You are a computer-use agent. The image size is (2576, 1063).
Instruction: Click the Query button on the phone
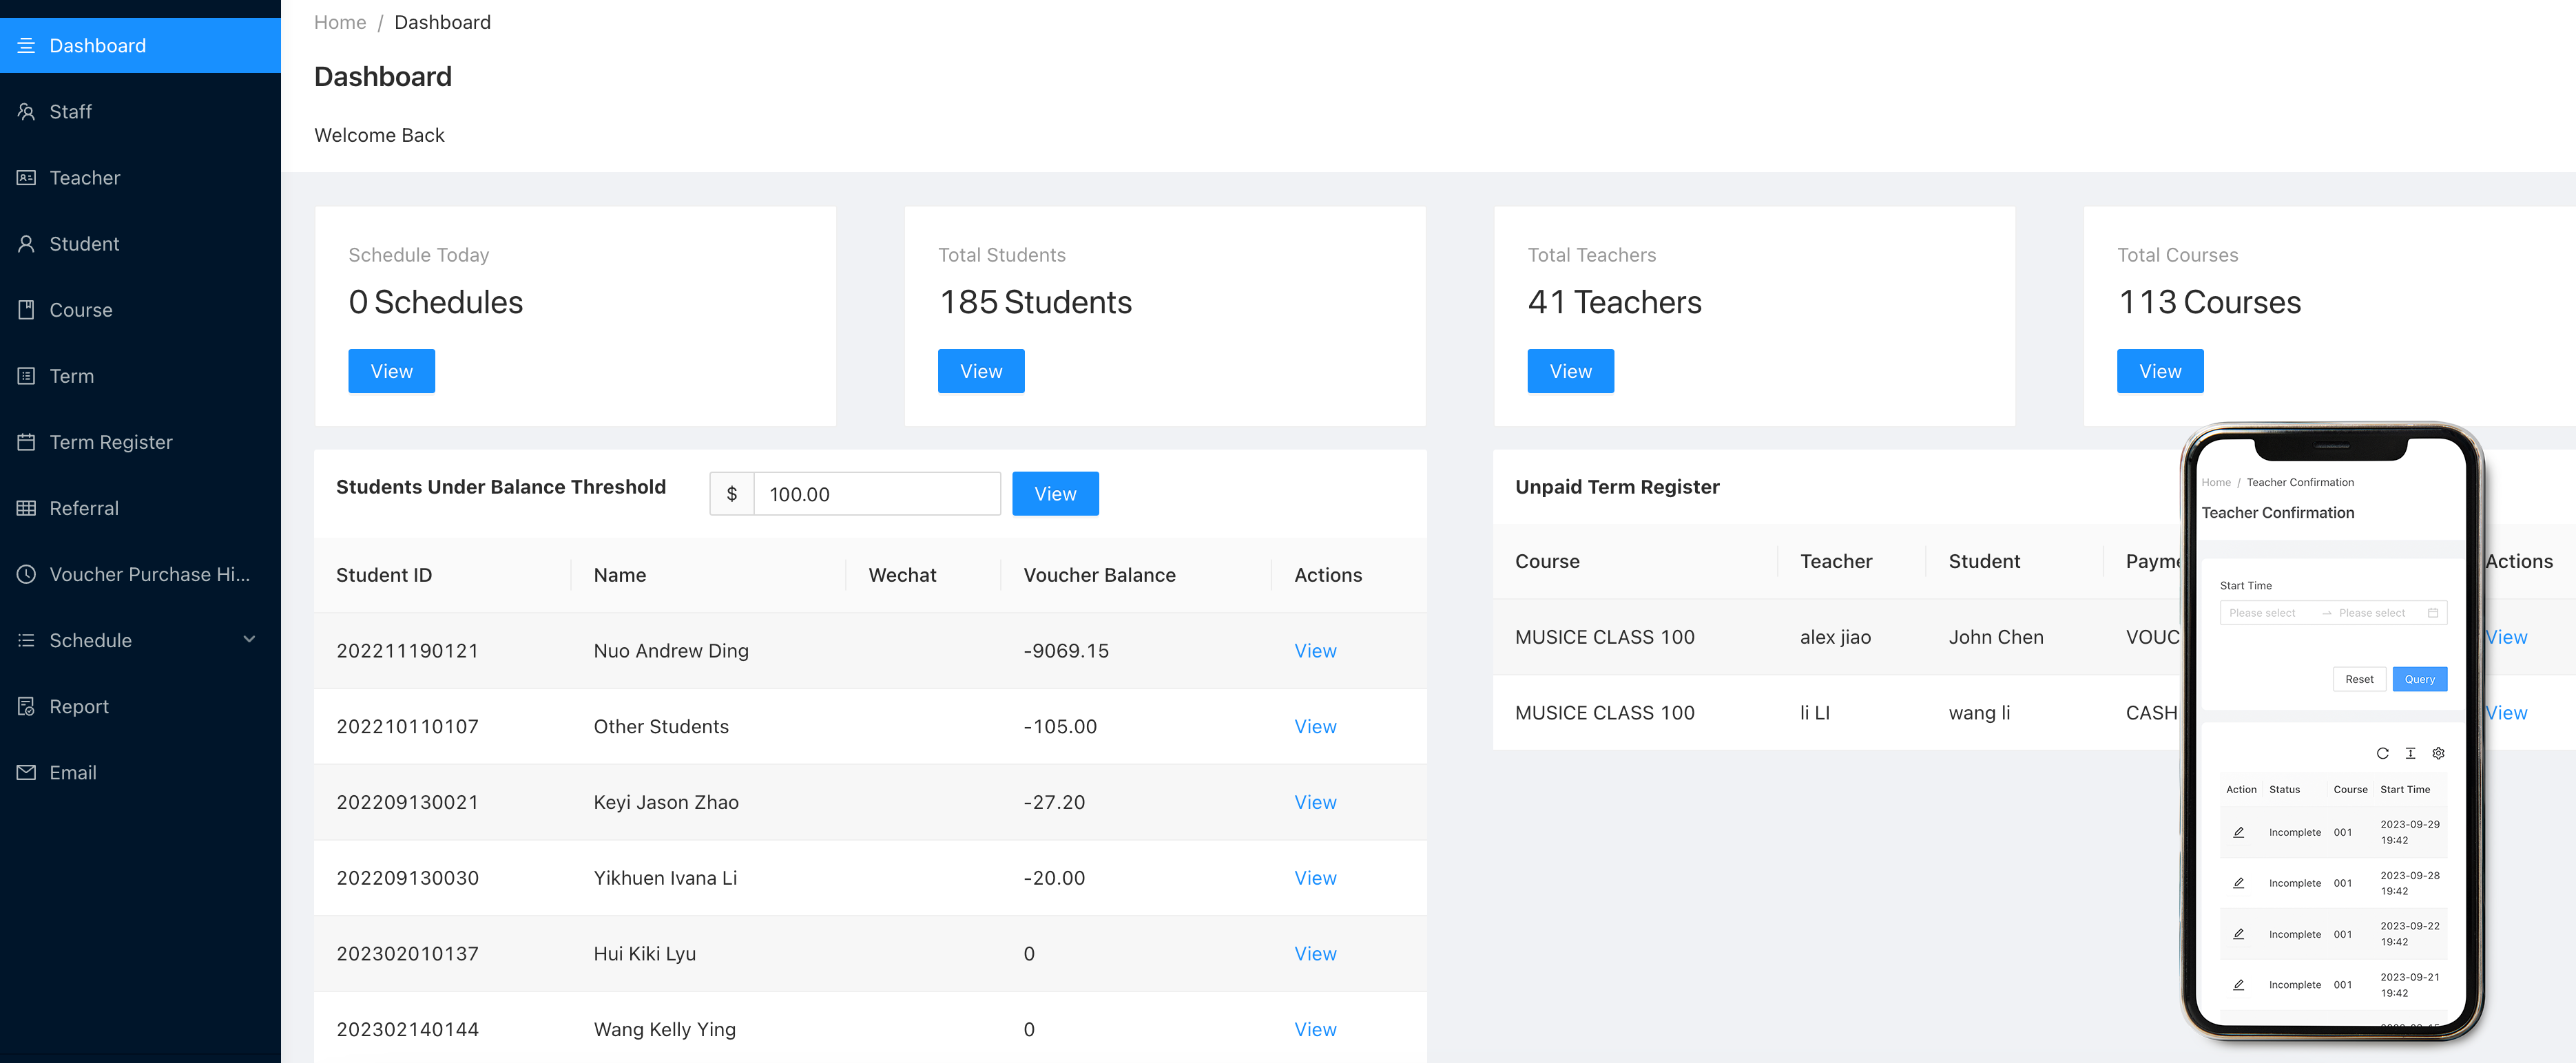(x=2420, y=678)
